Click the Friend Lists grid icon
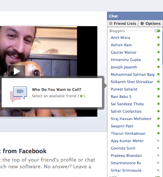 pos(111,23)
